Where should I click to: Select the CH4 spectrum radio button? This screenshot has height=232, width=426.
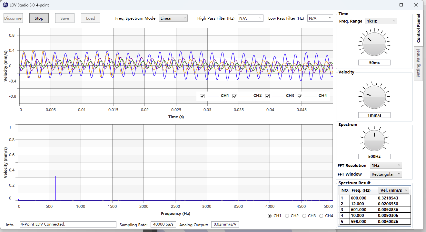(x=321, y=216)
